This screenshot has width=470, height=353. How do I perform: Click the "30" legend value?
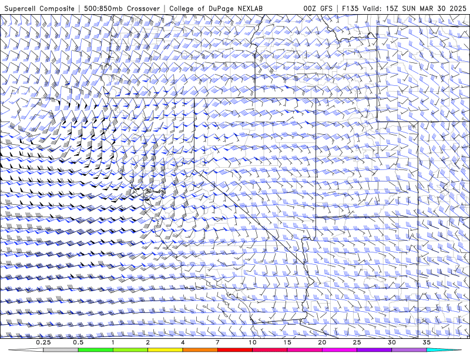coord(391,342)
